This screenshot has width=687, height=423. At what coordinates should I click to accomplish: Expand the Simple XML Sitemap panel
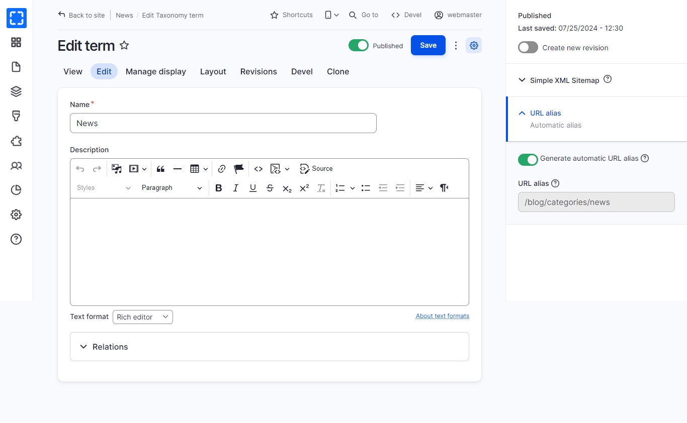[x=564, y=80]
